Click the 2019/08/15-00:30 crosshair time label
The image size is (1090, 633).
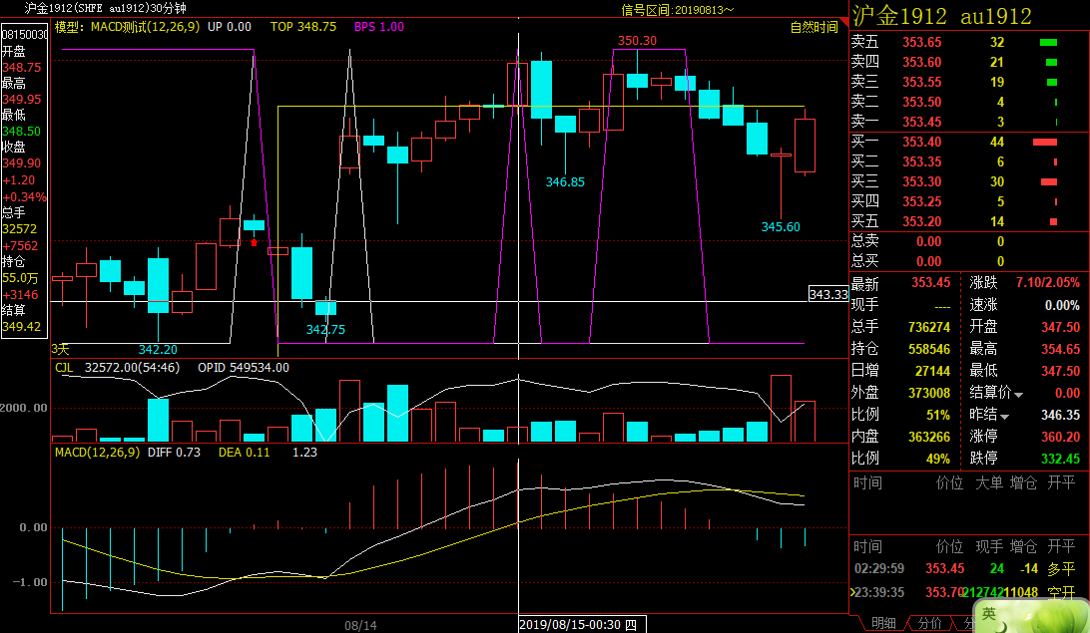[x=578, y=625]
